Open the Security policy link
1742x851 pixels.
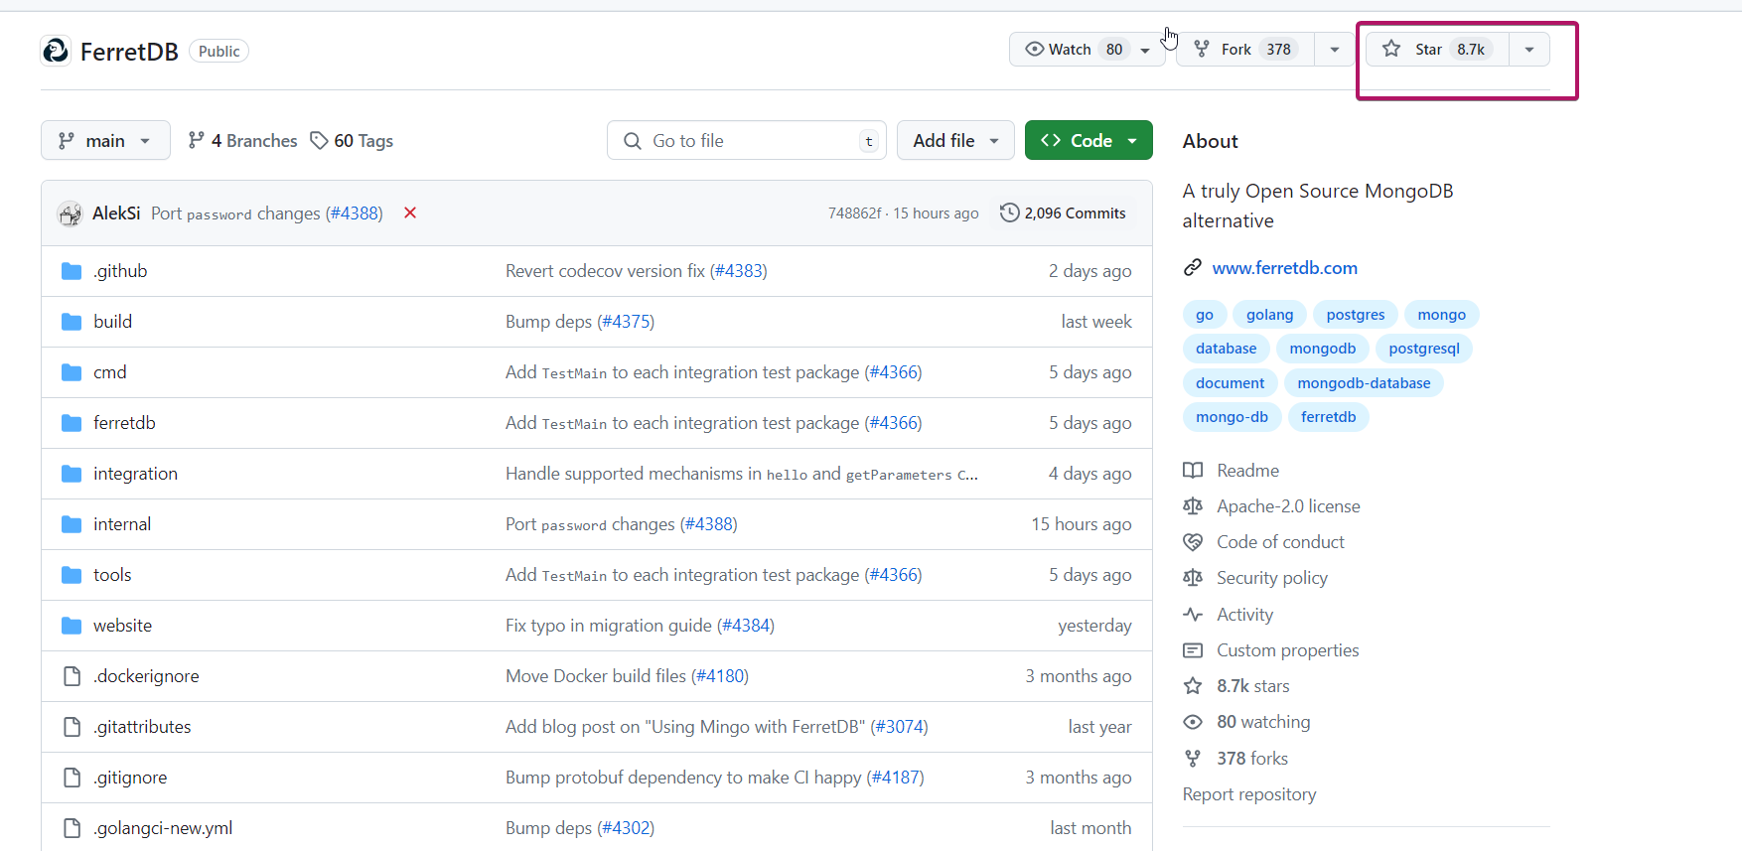pos(1272,578)
